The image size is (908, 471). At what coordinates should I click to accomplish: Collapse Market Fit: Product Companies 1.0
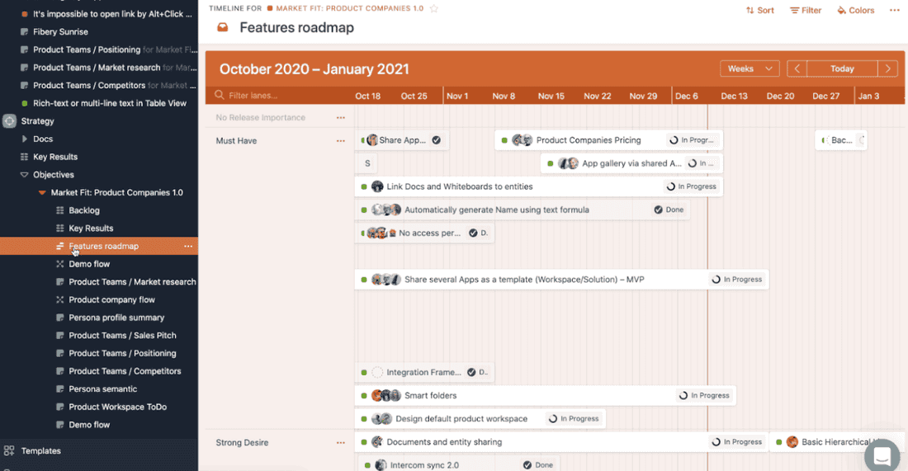click(x=42, y=193)
